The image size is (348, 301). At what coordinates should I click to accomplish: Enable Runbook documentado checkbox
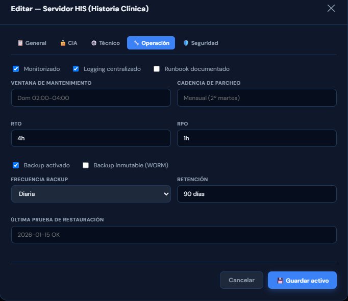157,69
